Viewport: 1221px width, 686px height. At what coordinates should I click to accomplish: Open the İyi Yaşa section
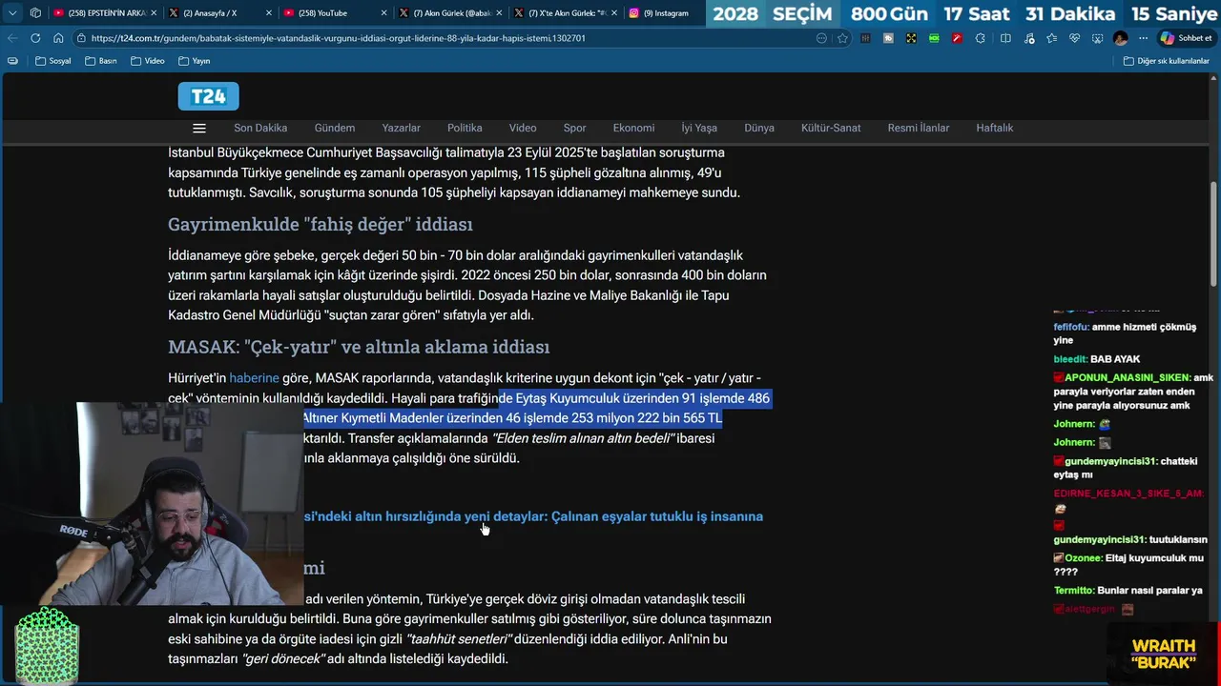point(699,128)
